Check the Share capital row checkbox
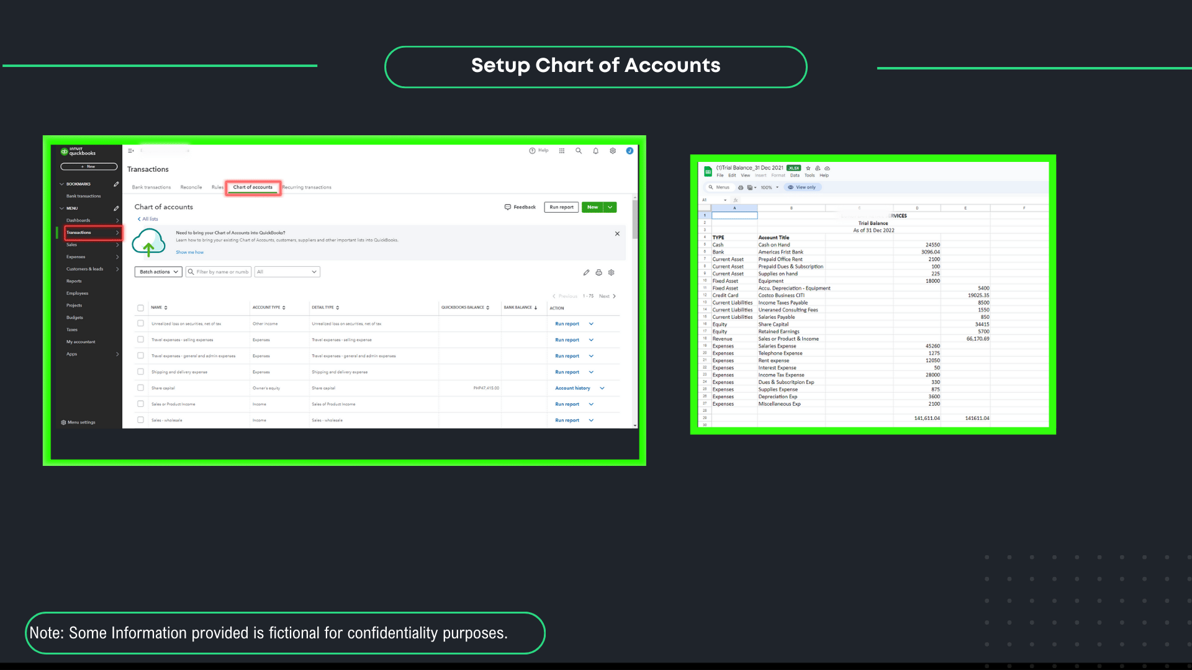 pos(140,388)
